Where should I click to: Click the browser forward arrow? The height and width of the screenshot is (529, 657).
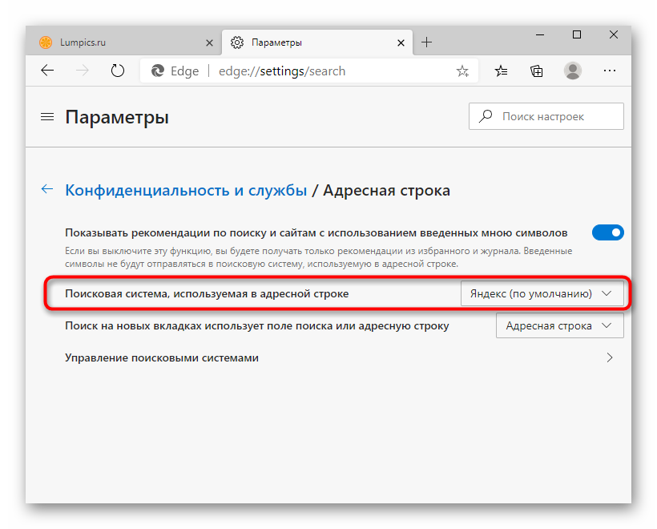point(82,71)
